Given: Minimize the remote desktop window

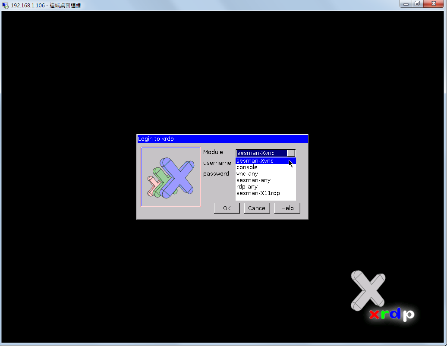Looking at the screenshot, I should (406, 4).
